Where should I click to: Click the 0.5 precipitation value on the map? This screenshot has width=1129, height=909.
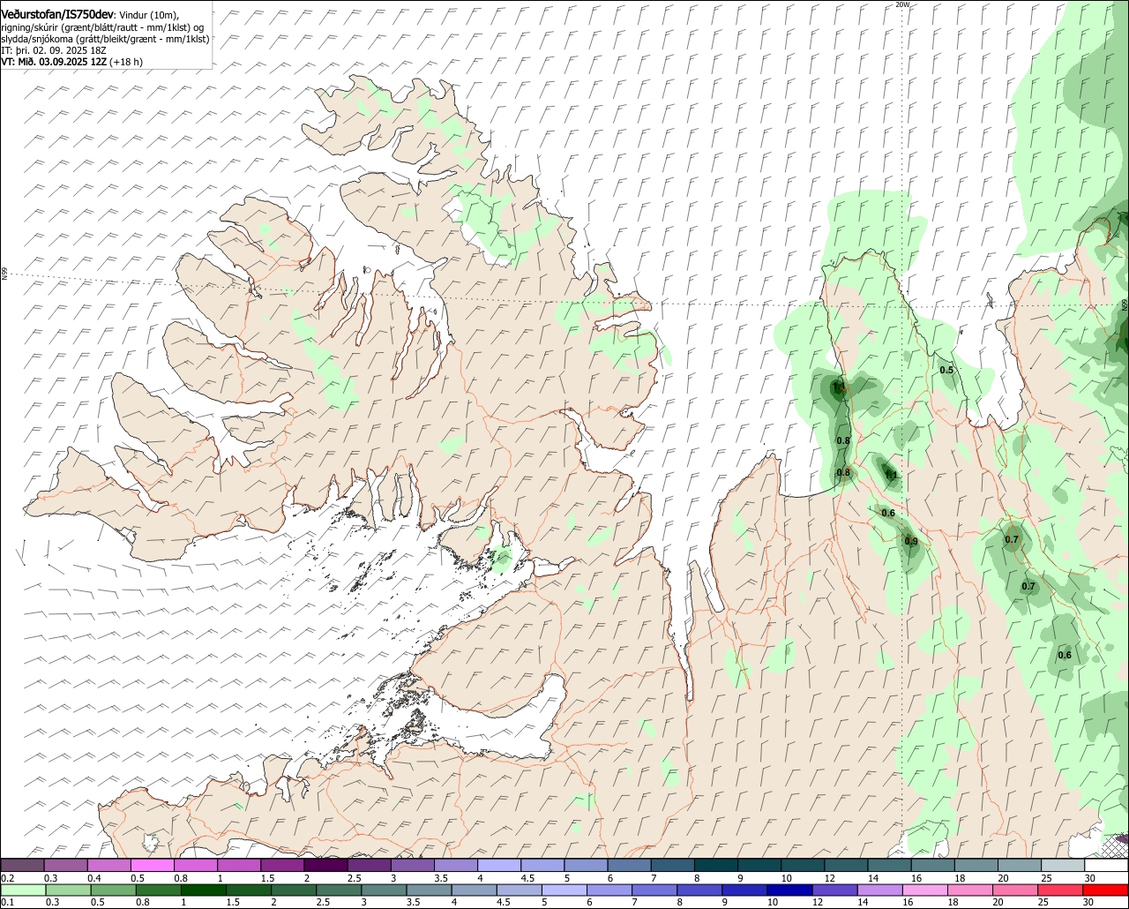(946, 370)
